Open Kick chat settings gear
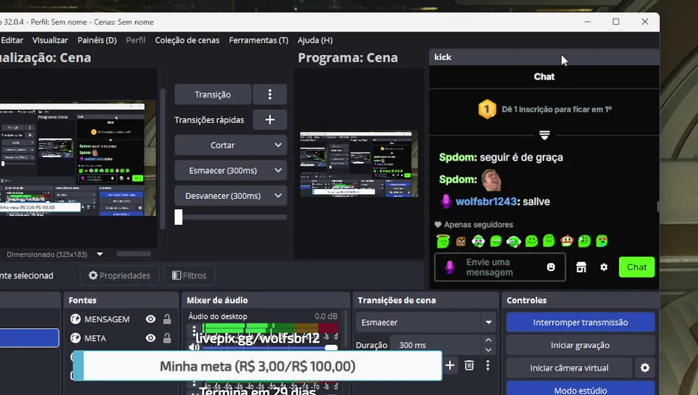The width and height of the screenshot is (698, 395). [604, 267]
